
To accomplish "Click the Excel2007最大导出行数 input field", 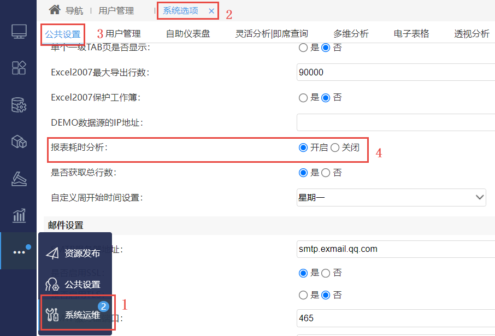I will click(x=396, y=72).
